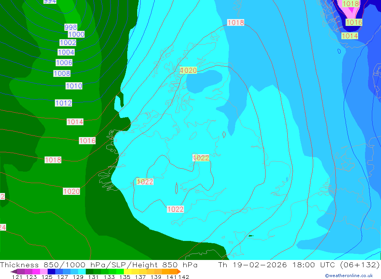381x279 pixels.
Task: Click the blue 1008 isobar label
Action: [62, 73]
